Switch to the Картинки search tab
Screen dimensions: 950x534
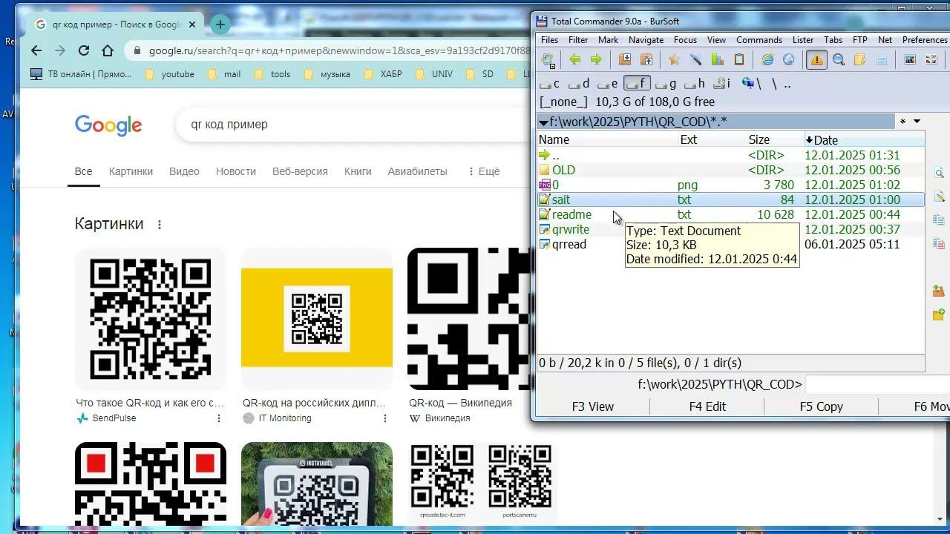131,171
